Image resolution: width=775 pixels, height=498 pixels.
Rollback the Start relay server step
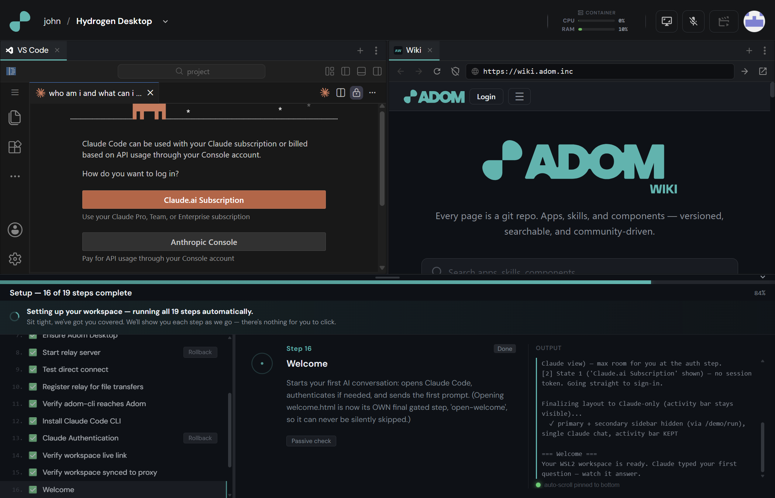pos(200,352)
